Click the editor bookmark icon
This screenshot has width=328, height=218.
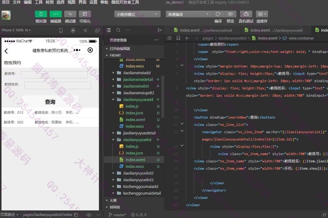[178, 38]
